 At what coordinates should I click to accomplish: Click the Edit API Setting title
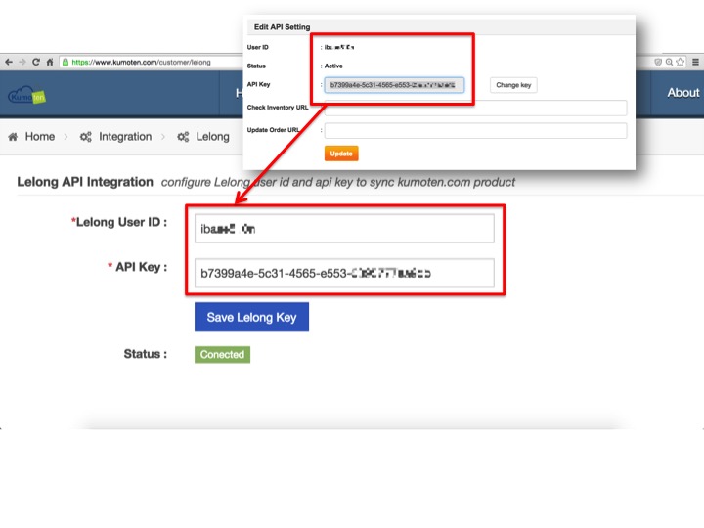coord(282,27)
